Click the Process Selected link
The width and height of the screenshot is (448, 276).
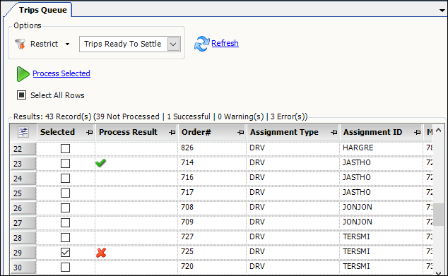[61, 73]
